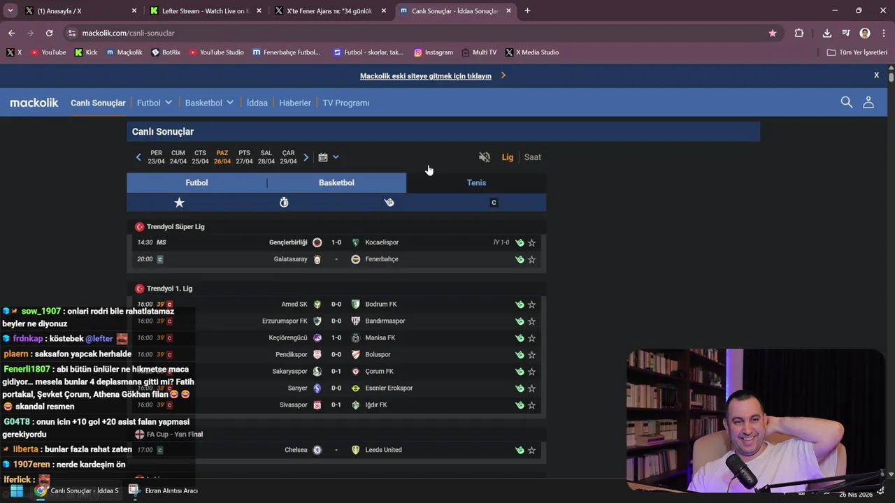Select date PTS 27/04
895x503 pixels.
click(x=244, y=157)
